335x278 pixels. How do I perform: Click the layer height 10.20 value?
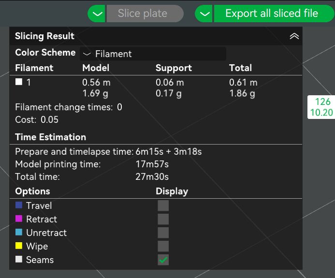321,113
